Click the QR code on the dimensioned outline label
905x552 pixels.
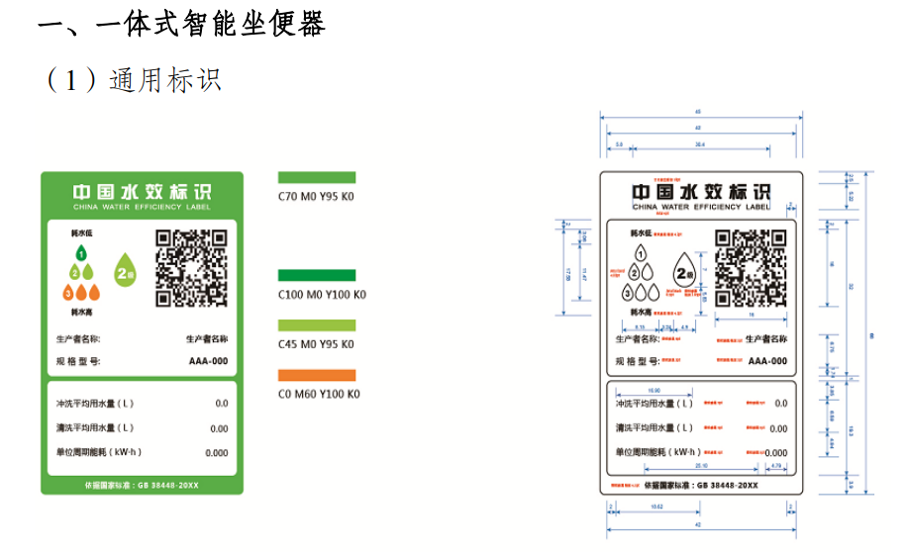[751, 268]
